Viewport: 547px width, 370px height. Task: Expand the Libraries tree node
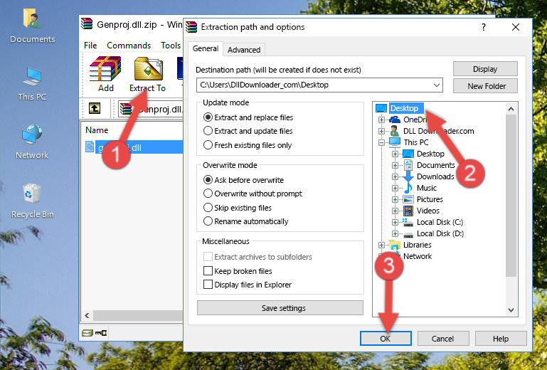point(382,245)
